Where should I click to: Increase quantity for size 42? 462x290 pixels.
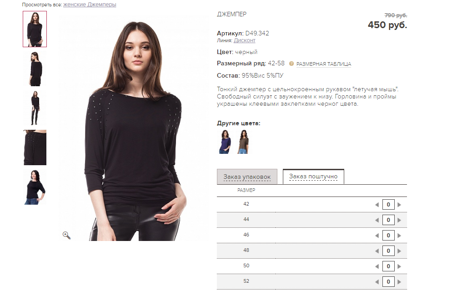pos(399,205)
